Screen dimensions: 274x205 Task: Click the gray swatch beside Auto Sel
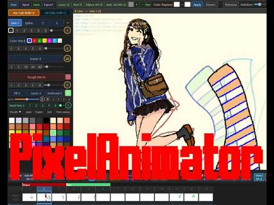[x=131, y=5]
